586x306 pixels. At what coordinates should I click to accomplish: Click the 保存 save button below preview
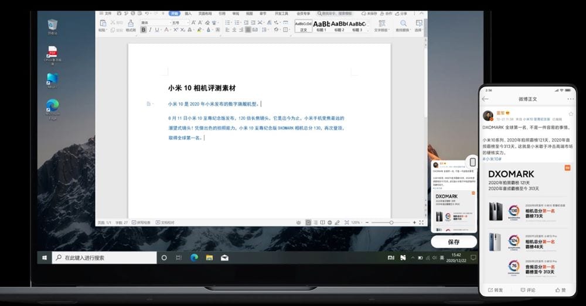[454, 242]
